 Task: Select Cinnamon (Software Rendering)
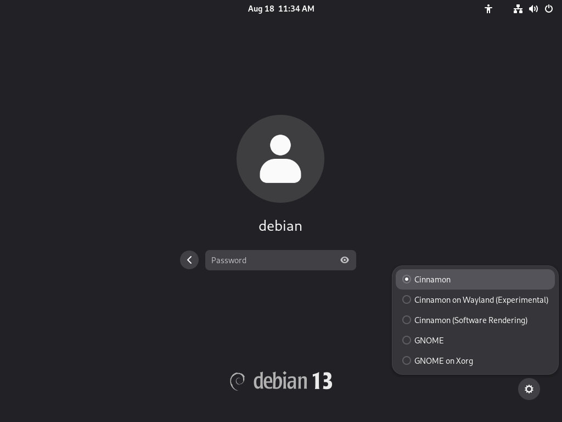click(471, 320)
